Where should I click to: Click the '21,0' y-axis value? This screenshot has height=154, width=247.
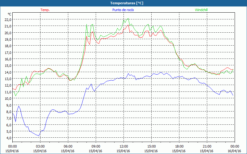tap(8, 26)
